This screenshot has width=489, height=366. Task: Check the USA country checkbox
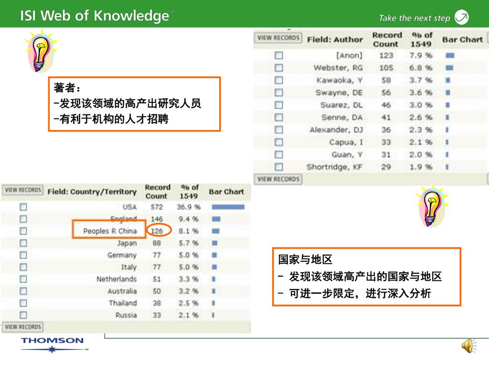[x=23, y=207]
